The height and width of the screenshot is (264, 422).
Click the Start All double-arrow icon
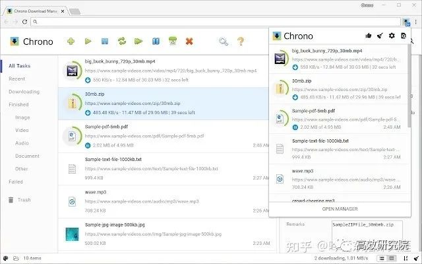[x=138, y=41]
